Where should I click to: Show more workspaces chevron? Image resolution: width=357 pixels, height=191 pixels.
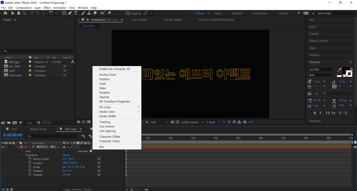pyautogui.click(x=299, y=13)
